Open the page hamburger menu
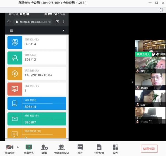The image size is (166, 156). (x=11, y=31)
